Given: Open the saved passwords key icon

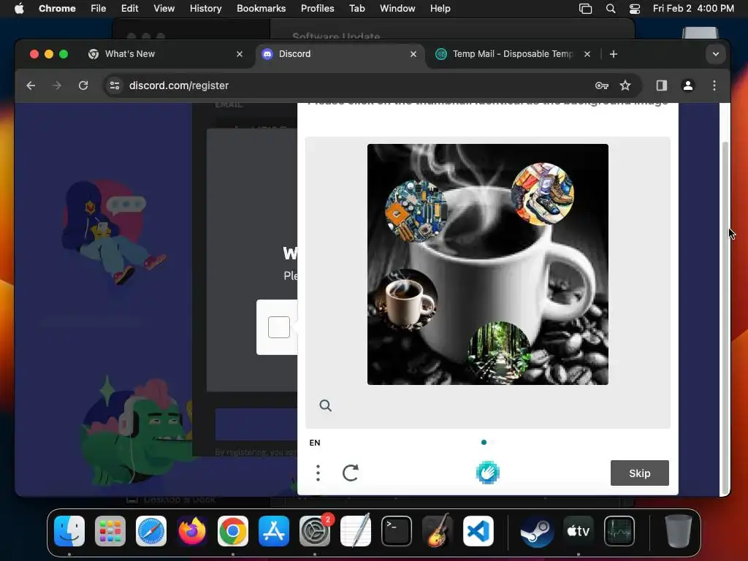Looking at the screenshot, I should pyautogui.click(x=602, y=85).
